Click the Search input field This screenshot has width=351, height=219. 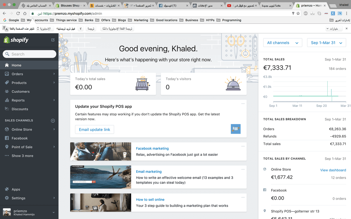pos(29,54)
